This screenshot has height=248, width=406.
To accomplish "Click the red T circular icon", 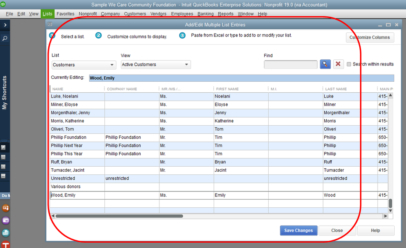I will click(x=6, y=245).
